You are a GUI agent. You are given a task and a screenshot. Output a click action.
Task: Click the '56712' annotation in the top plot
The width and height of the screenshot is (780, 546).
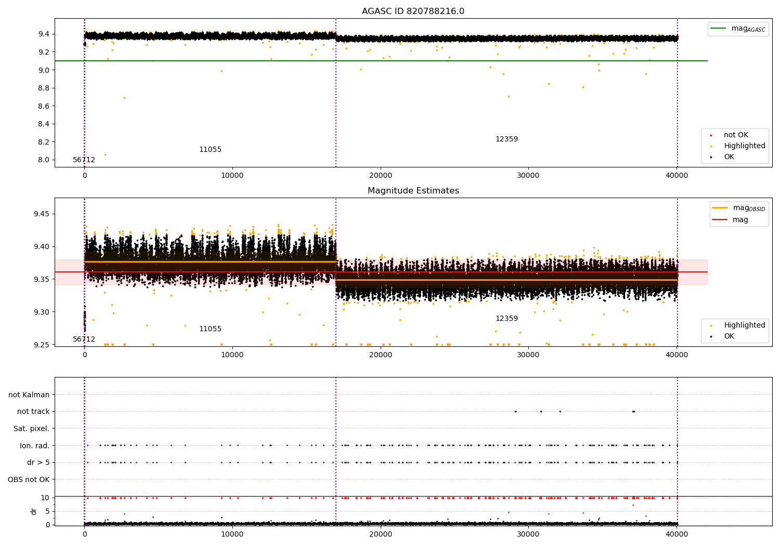click(x=84, y=160)
